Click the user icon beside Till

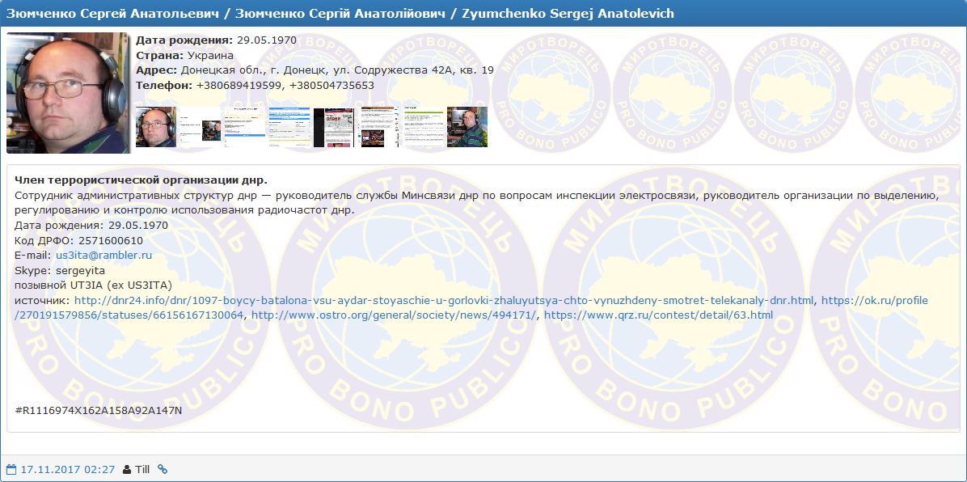tap(127, 469)
